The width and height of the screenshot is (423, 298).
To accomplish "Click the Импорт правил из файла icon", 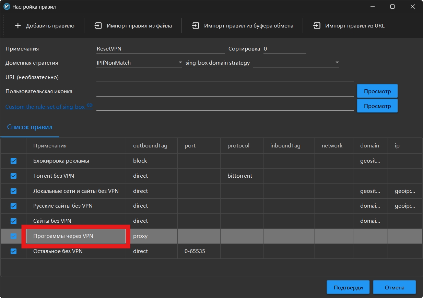I will point(98,26).
